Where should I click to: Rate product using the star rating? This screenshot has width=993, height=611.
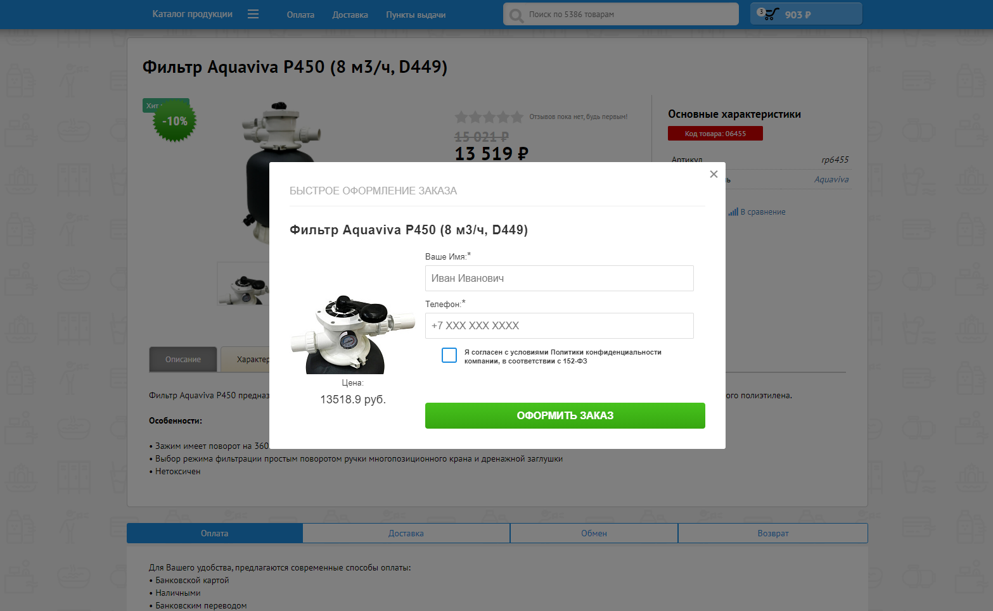[x=489, y=117]
